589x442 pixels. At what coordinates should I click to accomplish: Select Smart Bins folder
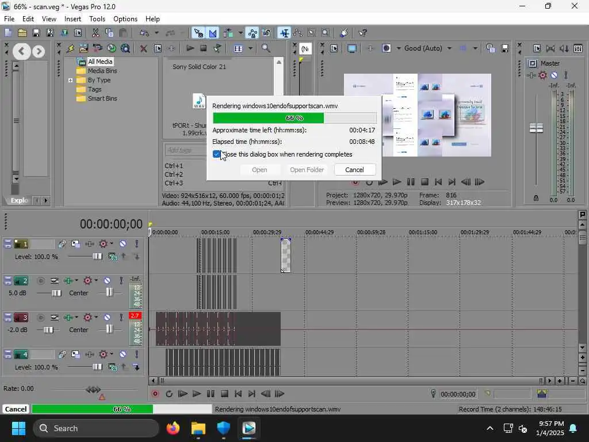click(x=102, y=98)
